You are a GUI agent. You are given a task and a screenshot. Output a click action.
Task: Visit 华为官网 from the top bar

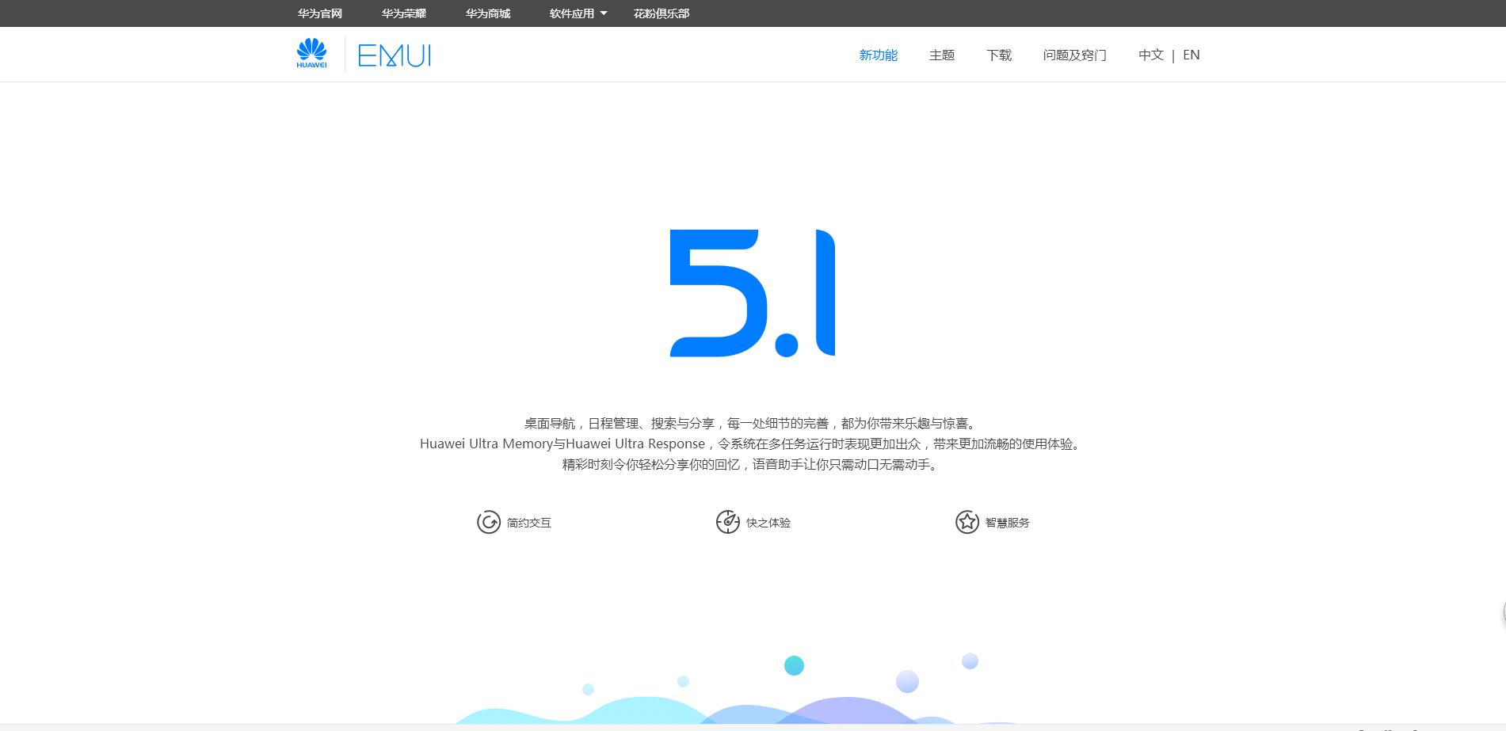319,13
